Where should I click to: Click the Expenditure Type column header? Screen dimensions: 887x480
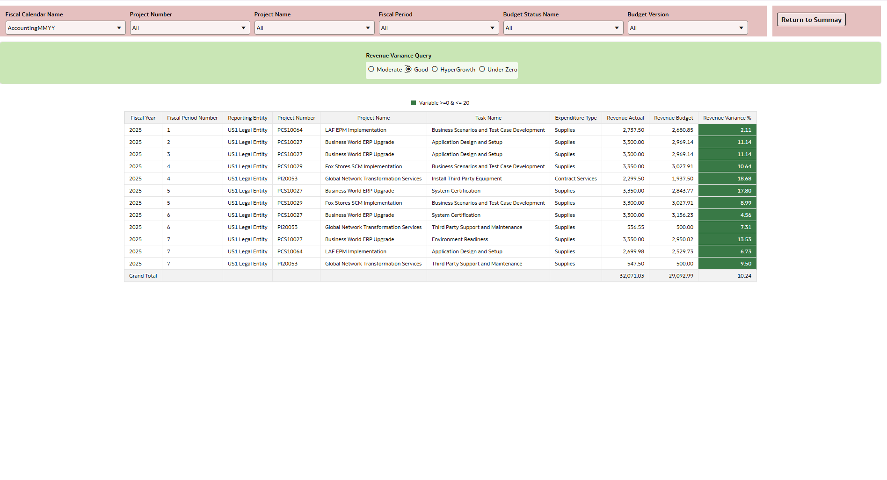tap(576, 118)
